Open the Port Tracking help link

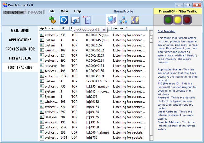point(166,31)
